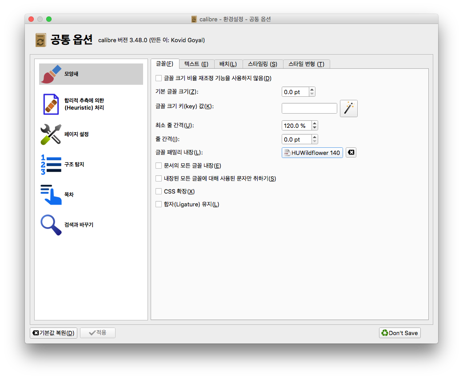Enable 합자(Ligature) 유지 checkbox
The height and width of the screenshot is (379, 463).
(x=159, y=204)
